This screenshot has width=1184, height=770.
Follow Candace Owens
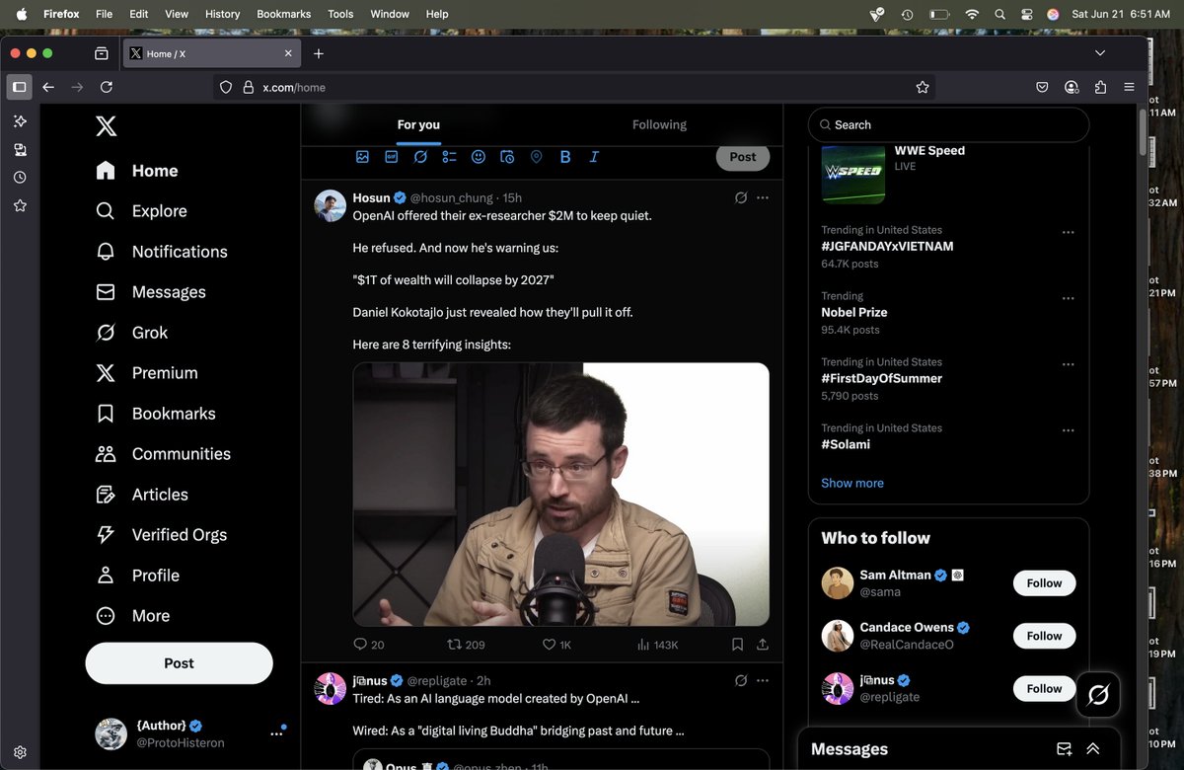(1044, 636)
